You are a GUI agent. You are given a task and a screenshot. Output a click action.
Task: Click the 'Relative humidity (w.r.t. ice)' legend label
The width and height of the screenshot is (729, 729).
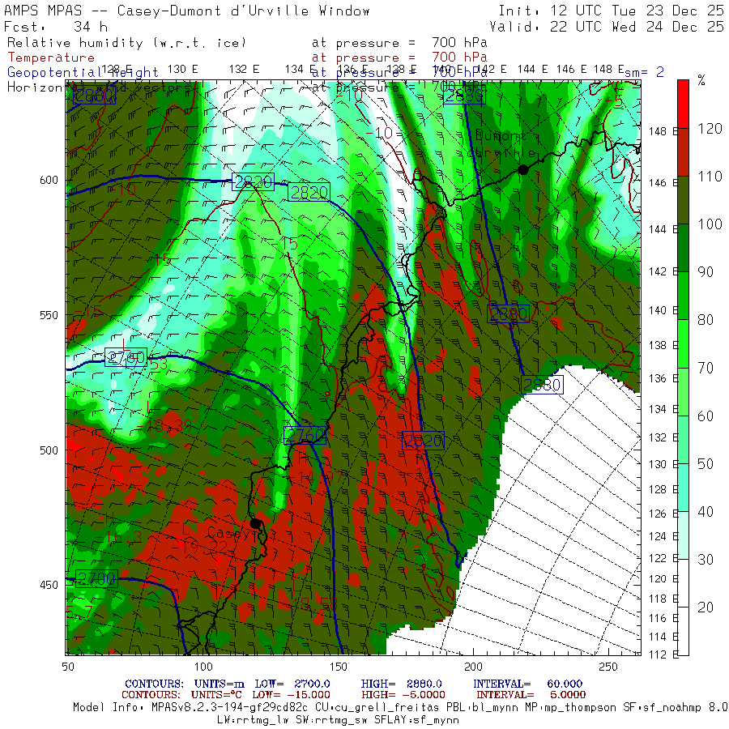tap(127, 43)
